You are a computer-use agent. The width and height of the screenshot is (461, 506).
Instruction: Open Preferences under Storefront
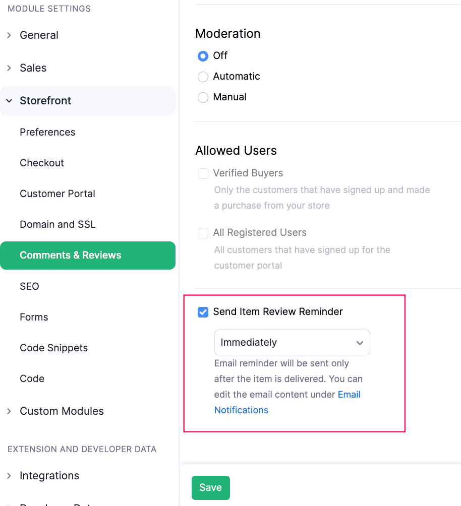47,132
